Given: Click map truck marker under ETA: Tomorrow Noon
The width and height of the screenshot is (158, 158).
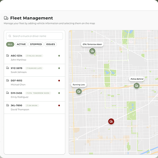Looking at the screenshot, I should (92, 51).
